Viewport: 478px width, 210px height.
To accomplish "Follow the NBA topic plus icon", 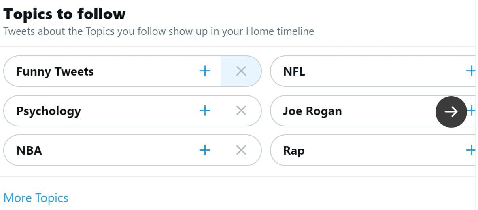I will click(205, 150).
